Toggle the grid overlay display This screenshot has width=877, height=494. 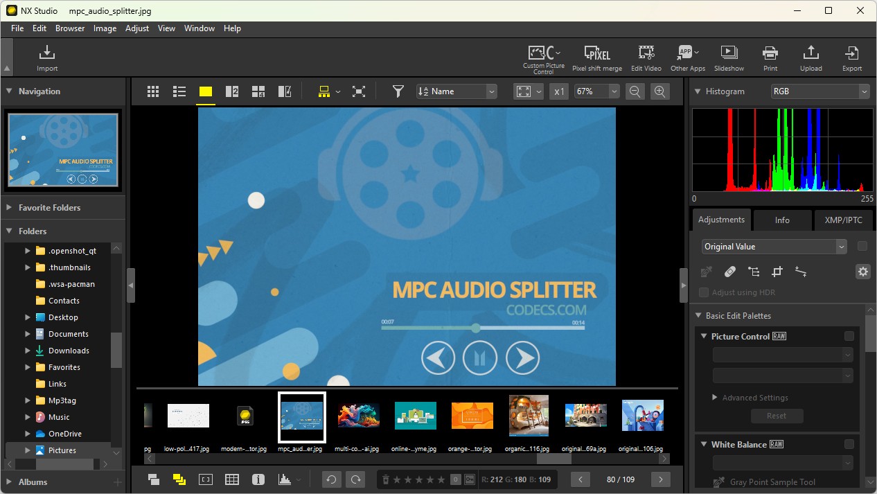(x=232, y=479)
